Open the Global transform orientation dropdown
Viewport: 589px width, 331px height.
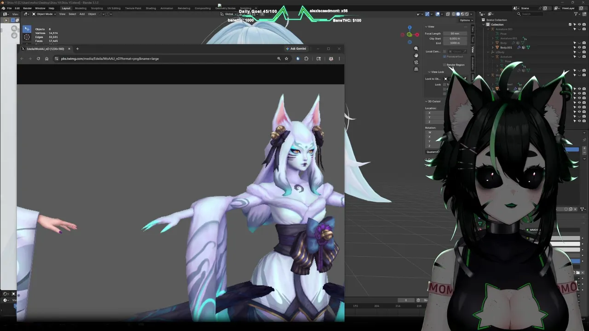(229, 14)
